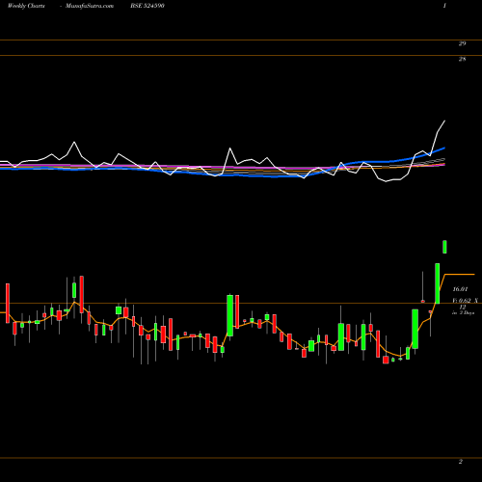Click the latest green candle at the far right
Image resolution: width=482 pixels, height=482 pixels.
pyautogui.click(x=444, y=247)
